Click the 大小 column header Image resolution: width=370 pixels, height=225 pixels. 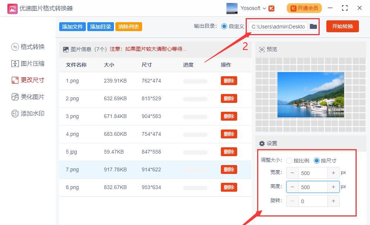pos(109,65)
